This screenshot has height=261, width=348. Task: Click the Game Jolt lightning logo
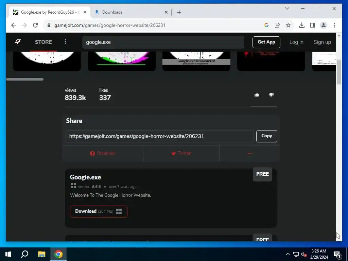(18, 42)
